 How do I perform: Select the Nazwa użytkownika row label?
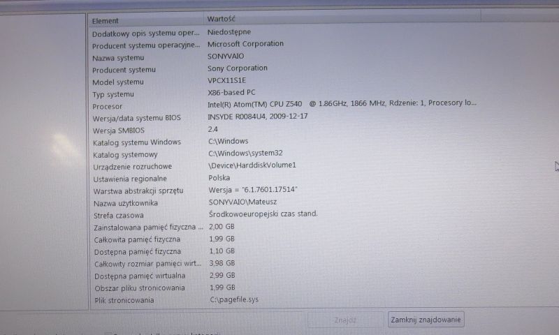126,203
